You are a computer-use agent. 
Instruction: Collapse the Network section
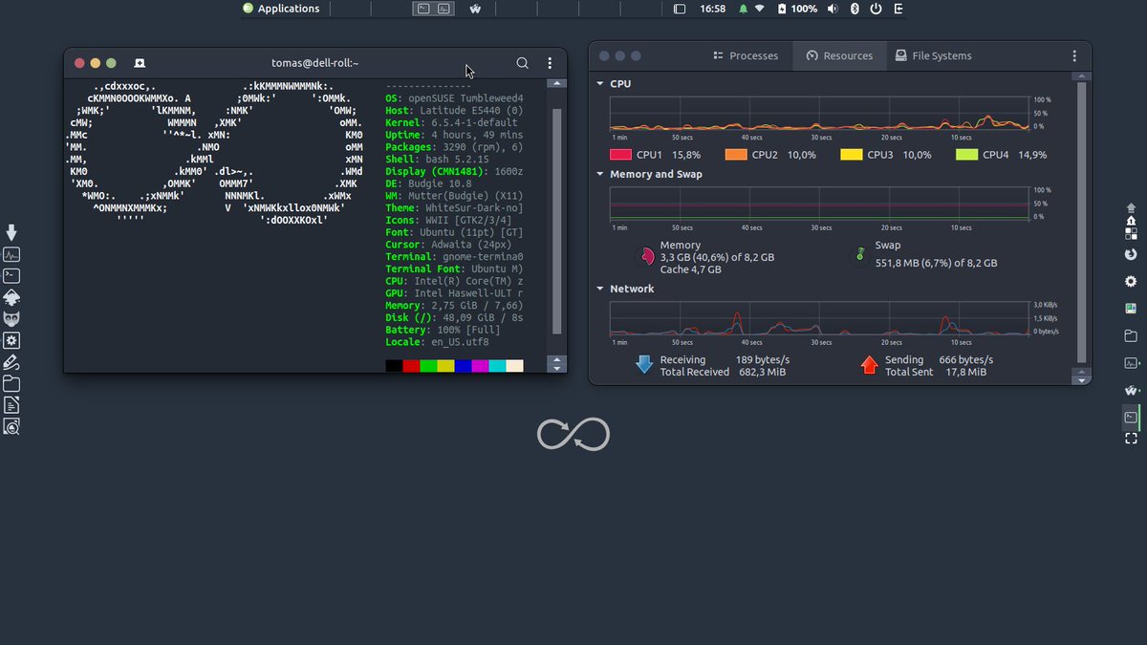600,289
